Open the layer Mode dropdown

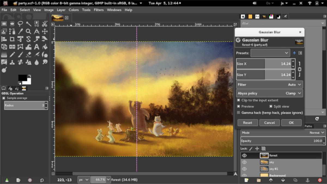316,132
